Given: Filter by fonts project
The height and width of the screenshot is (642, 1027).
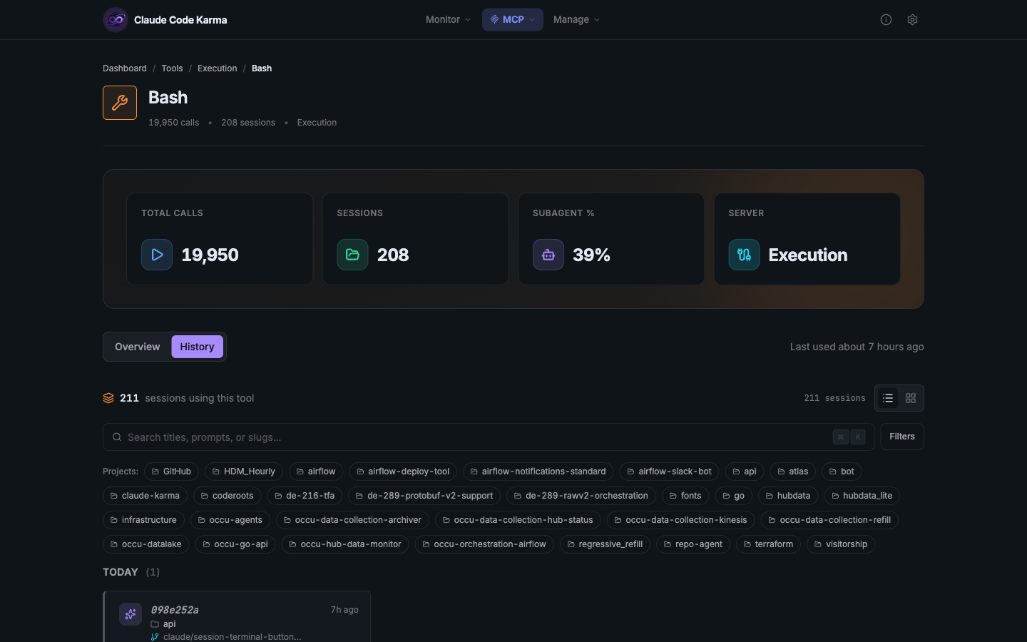Looking at the screenshot, I should (x=685, y=496).
